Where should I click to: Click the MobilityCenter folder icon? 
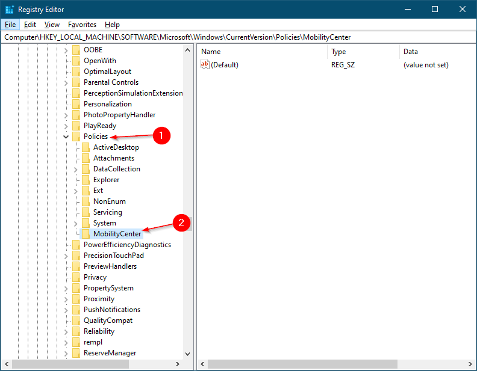click(x=86, y=234)
